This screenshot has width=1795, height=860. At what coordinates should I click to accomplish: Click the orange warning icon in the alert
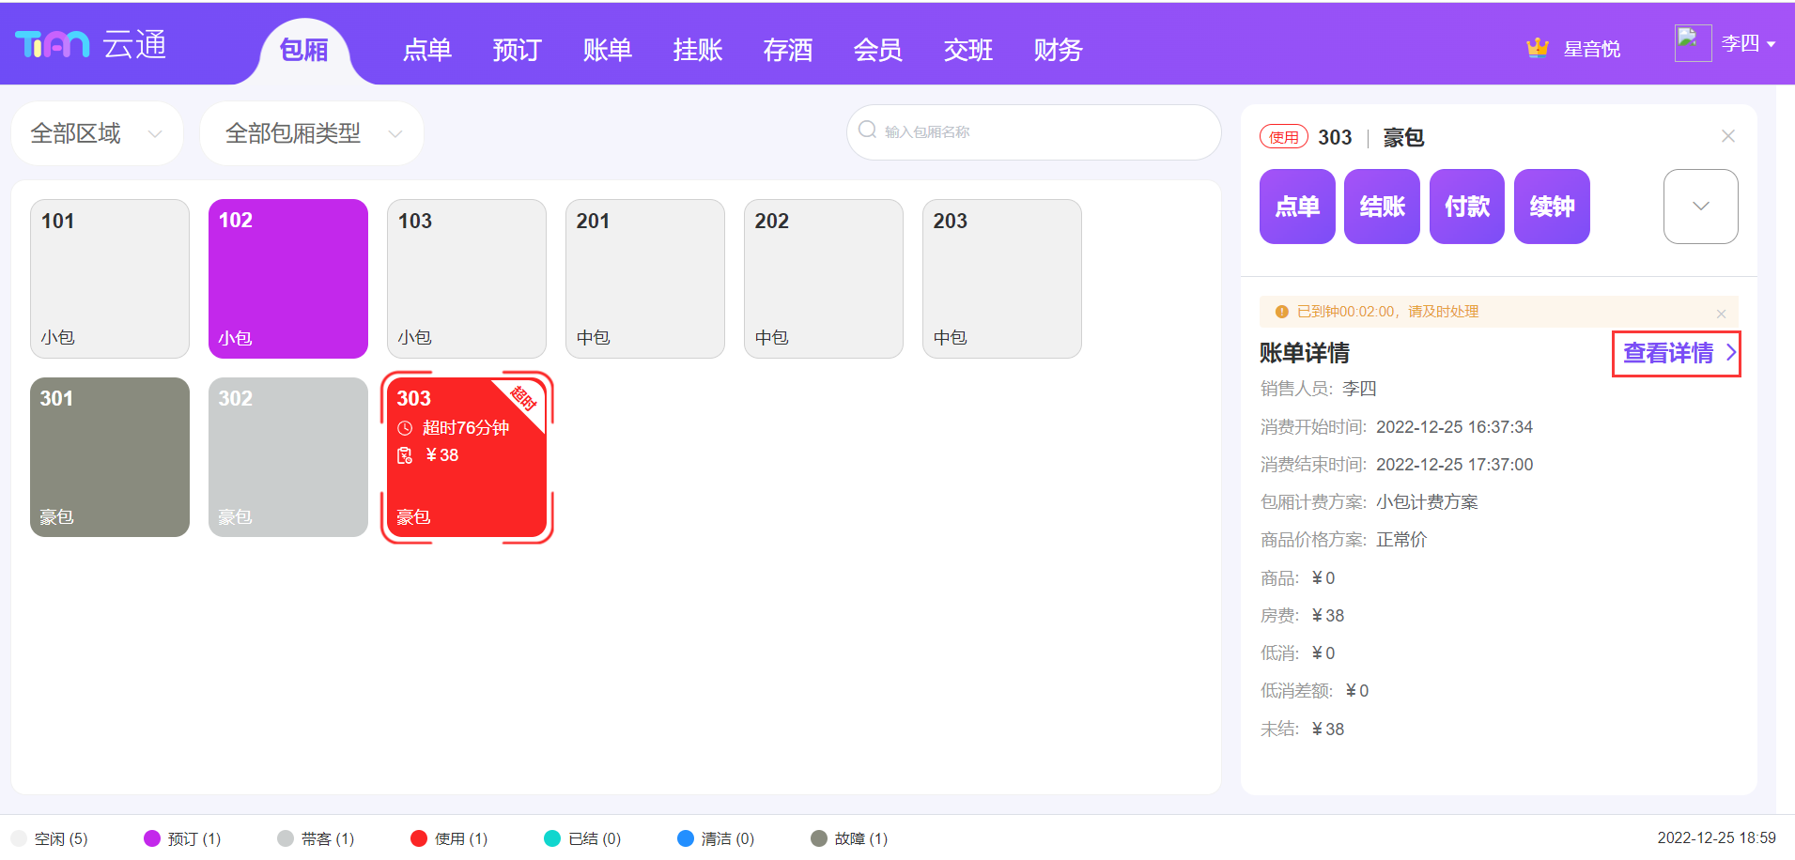(x=1281, y=312)
